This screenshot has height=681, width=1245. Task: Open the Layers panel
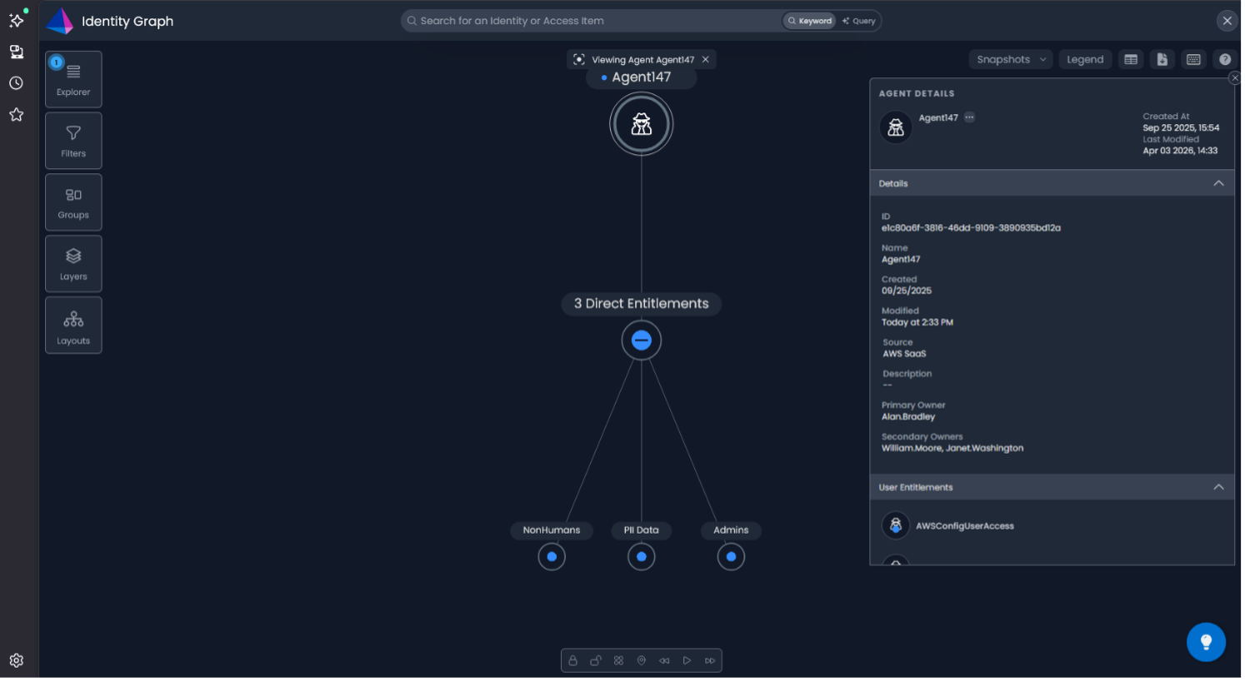(x=73, y=264)
